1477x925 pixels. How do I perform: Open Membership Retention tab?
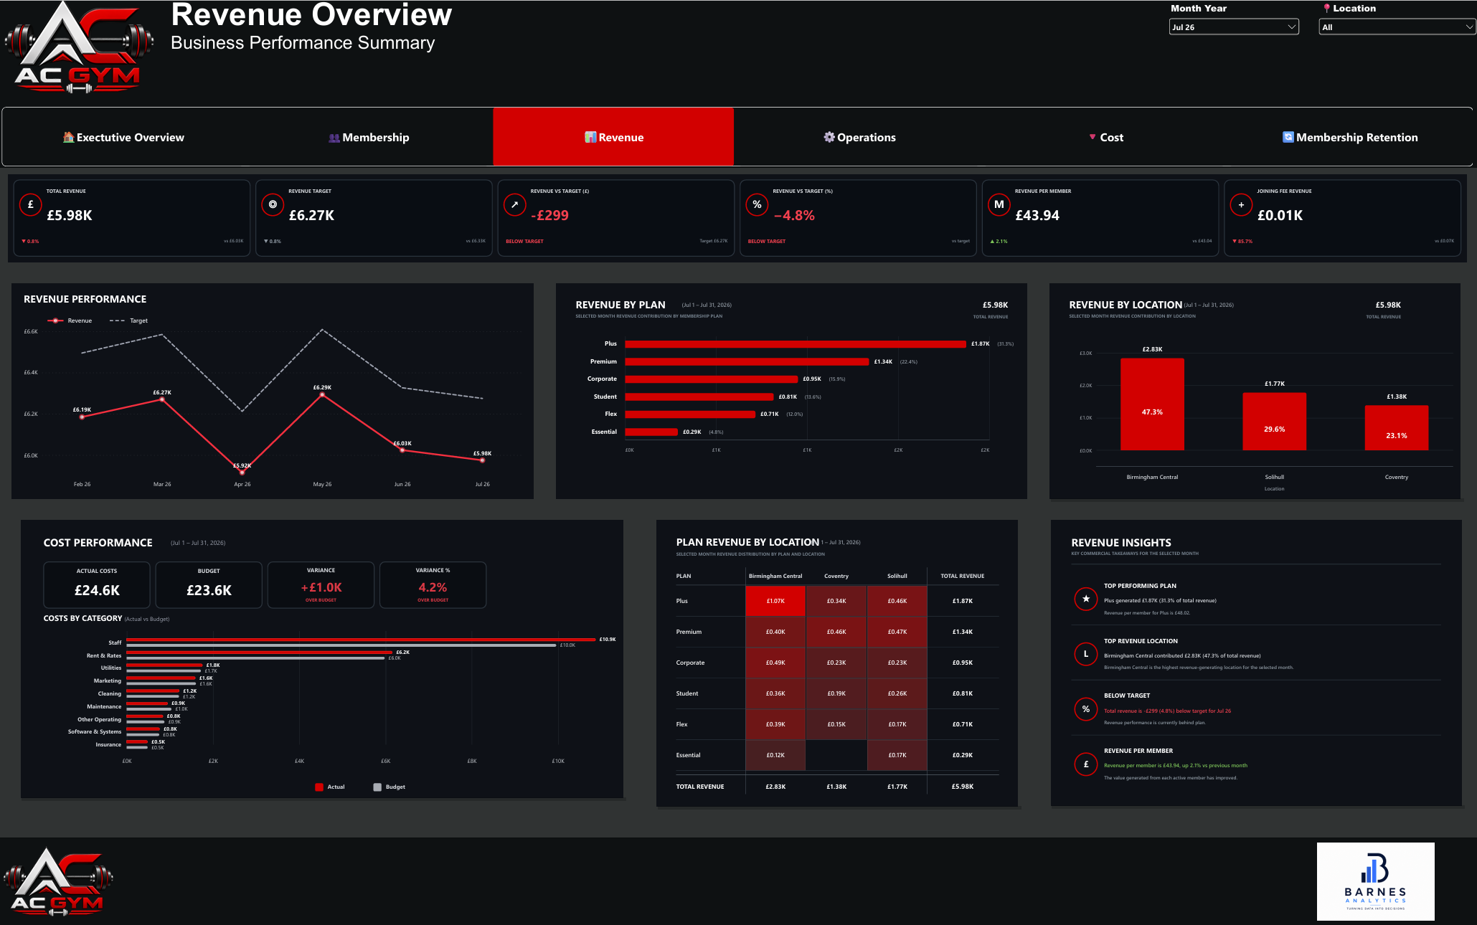1350,137
